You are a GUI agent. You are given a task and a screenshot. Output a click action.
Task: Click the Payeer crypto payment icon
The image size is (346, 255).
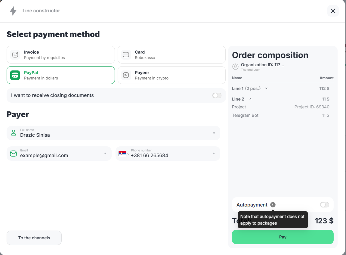point(126,75)
